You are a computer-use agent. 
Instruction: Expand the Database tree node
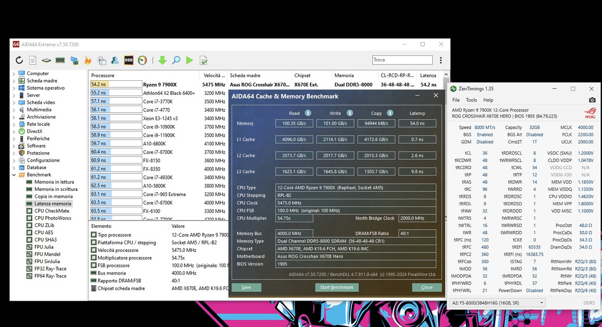click(x=14, y=167)
